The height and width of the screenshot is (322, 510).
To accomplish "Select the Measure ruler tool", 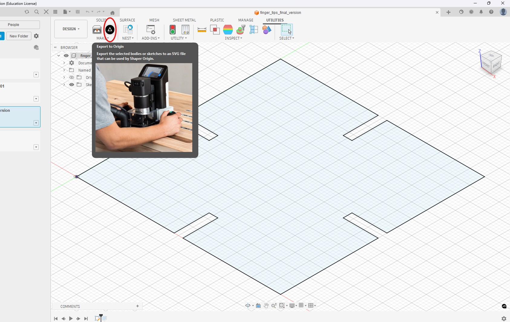I will (x=202, y=30).
